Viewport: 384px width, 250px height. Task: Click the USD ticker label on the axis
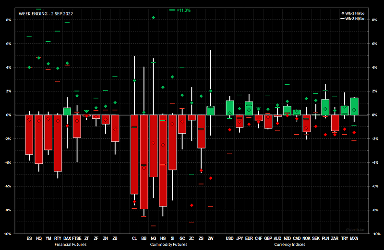(230, 238)
